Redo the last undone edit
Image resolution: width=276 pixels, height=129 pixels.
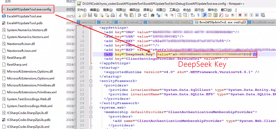[x=145, y=15]
